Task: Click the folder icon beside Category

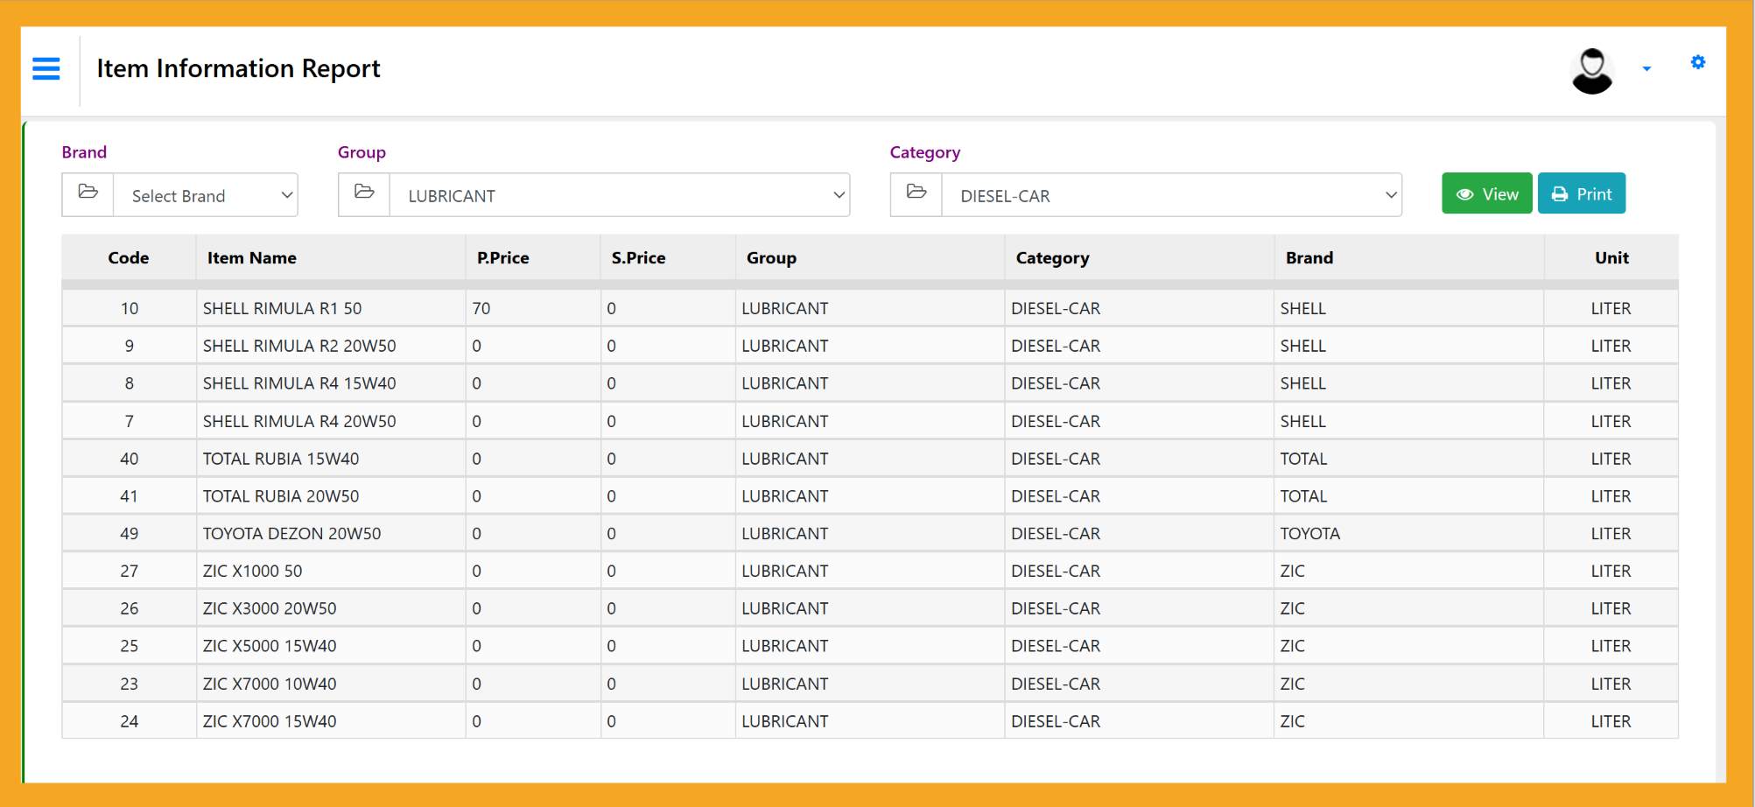Action: (x=916, y=194)
